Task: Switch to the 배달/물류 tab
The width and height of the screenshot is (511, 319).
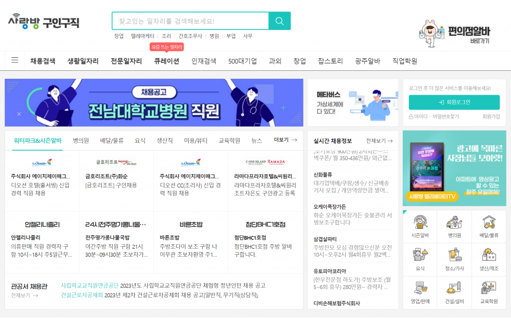Action: point(112,141)
